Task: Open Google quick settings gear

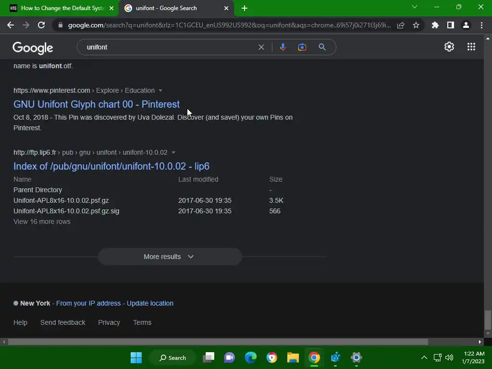Action: coord(449,47)
